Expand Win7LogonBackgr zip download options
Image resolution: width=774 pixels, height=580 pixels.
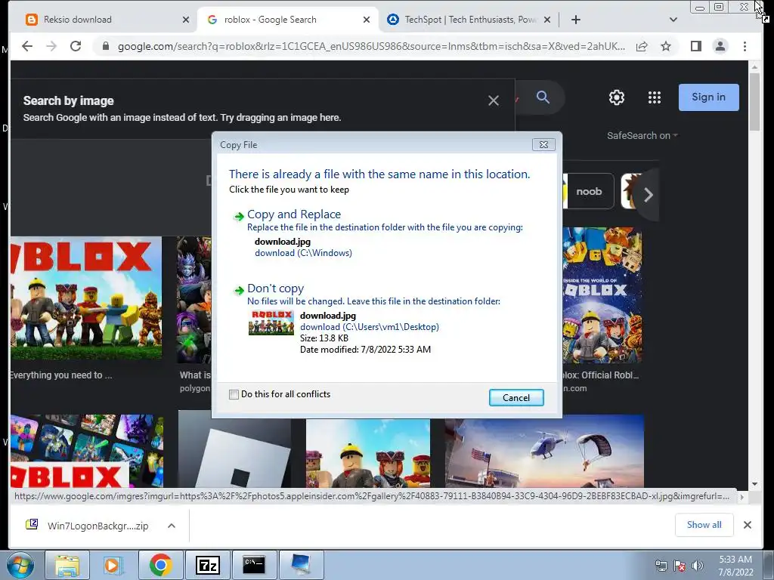coord(172,526)
